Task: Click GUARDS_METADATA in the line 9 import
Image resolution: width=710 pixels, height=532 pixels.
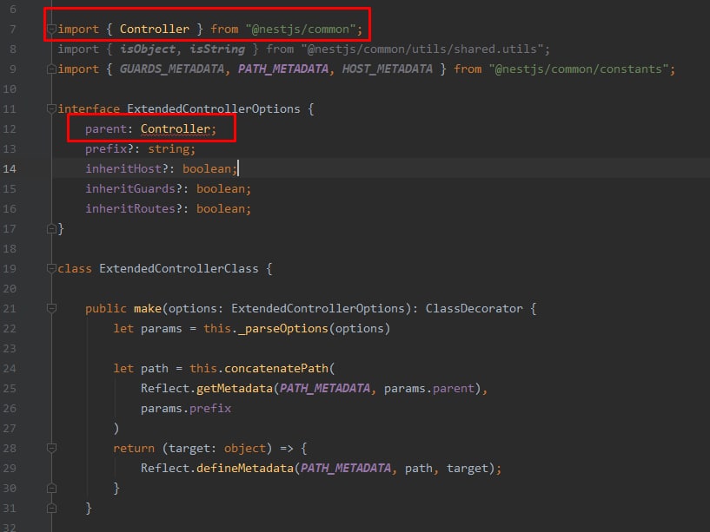Action: tap(171, 69)
